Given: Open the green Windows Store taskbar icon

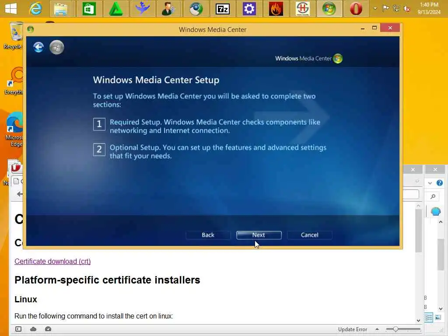Looking at the screenshot, I should click(89, 9).
